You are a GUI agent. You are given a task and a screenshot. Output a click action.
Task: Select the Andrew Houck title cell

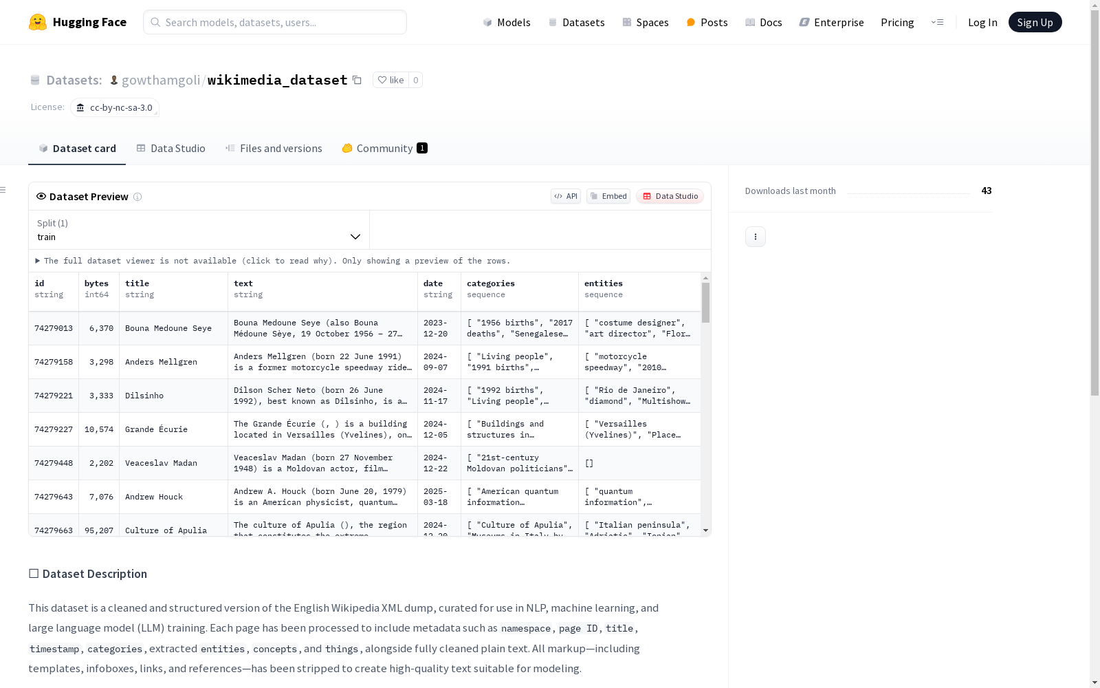pyautogui.click(x=174, y=497)
